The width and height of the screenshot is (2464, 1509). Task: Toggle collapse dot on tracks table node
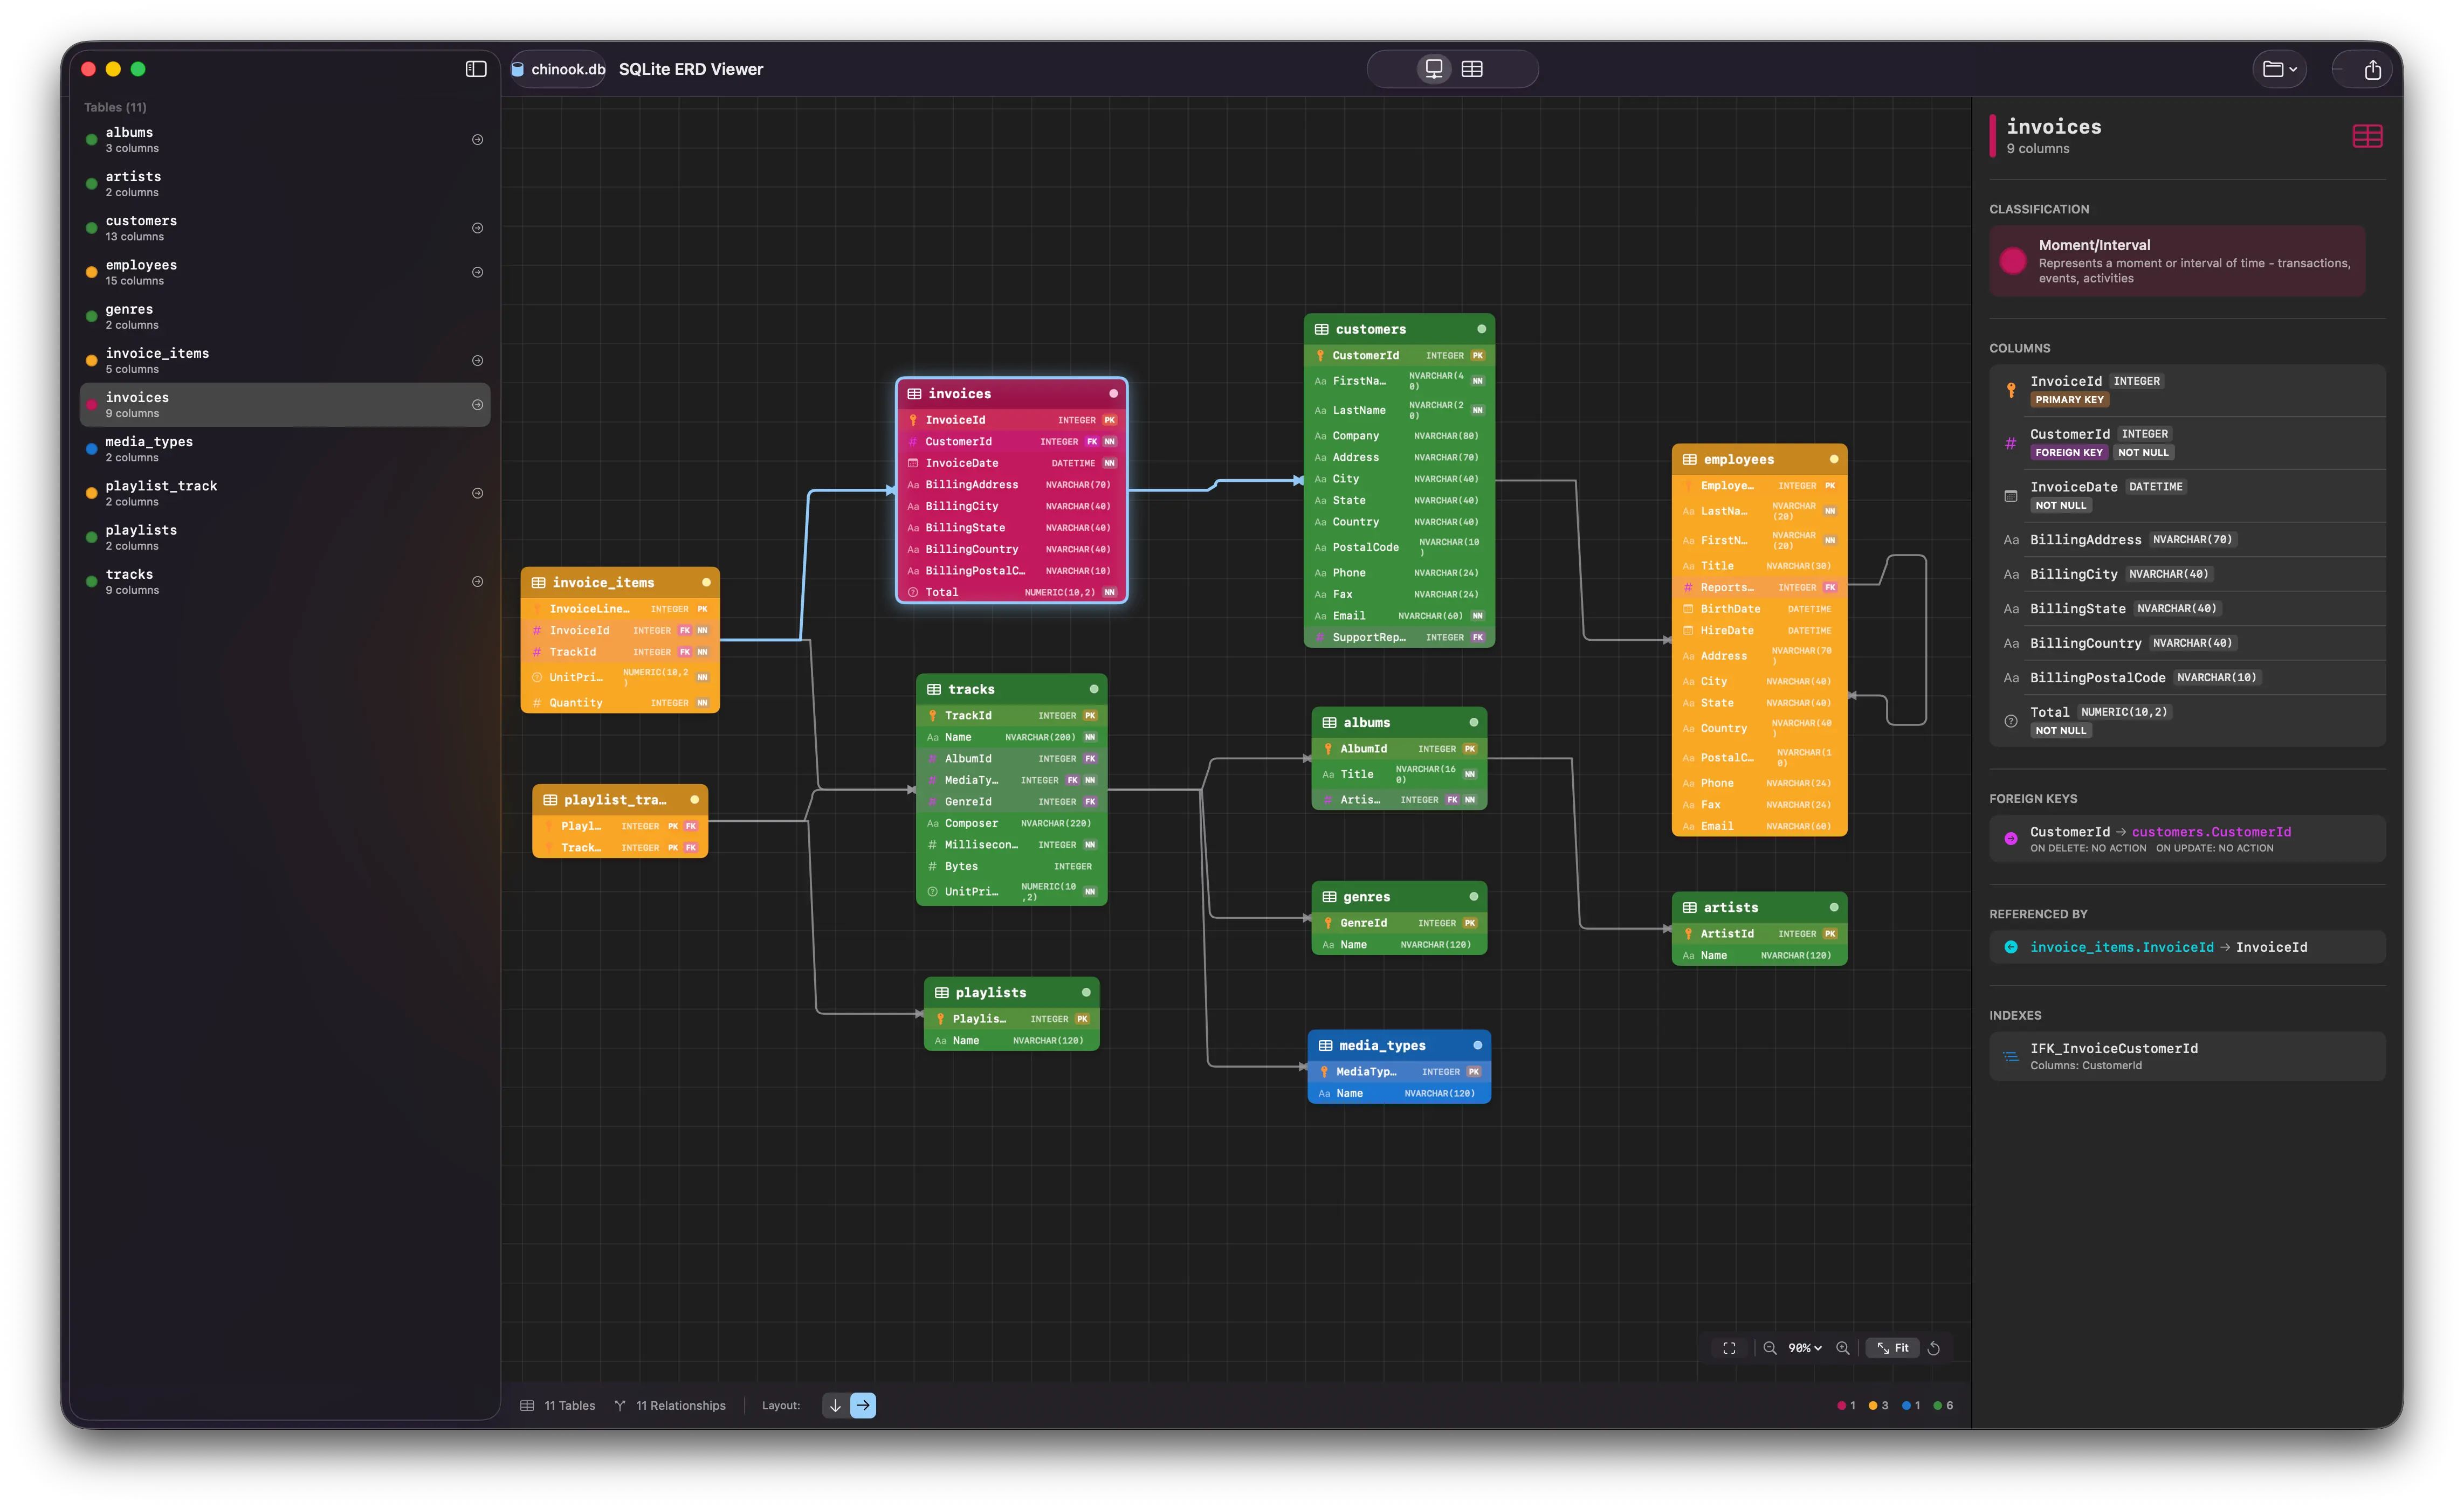[x=1094, y=689]
